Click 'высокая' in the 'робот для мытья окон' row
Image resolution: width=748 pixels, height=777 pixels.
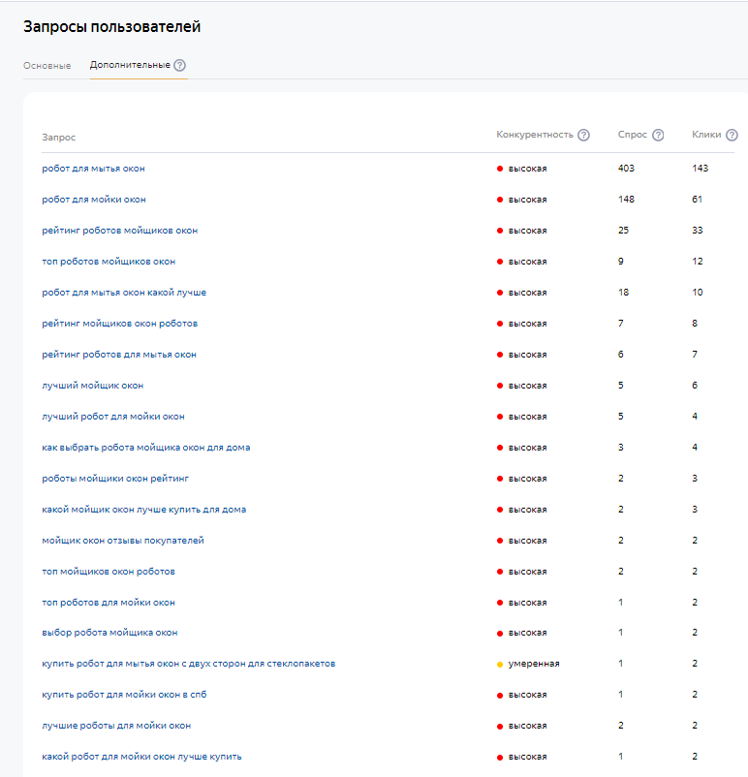pyautogui.click(x=527, y=169)
